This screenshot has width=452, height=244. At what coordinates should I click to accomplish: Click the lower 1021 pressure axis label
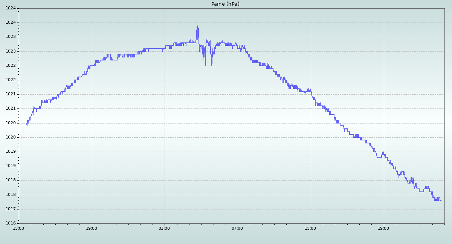[x=11, y=109]
